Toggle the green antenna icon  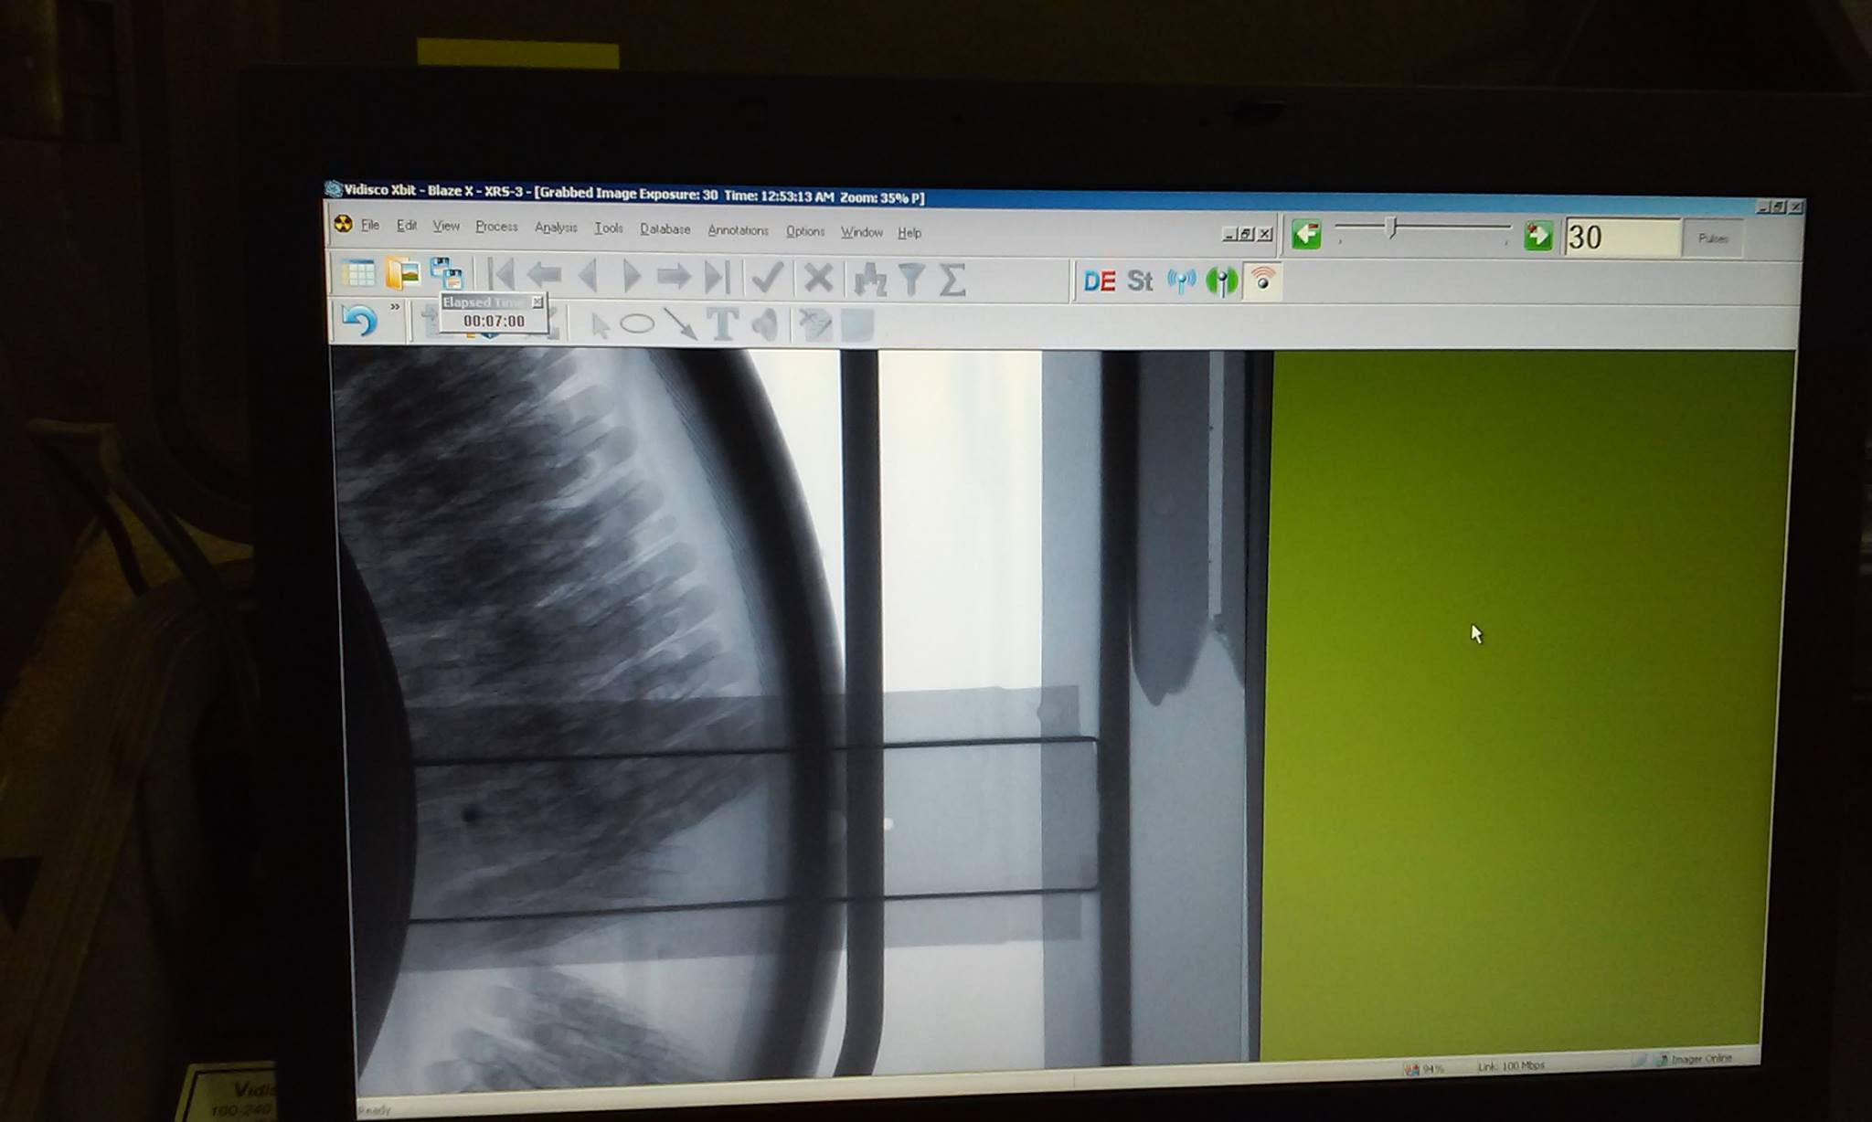tap(1222, 281)
